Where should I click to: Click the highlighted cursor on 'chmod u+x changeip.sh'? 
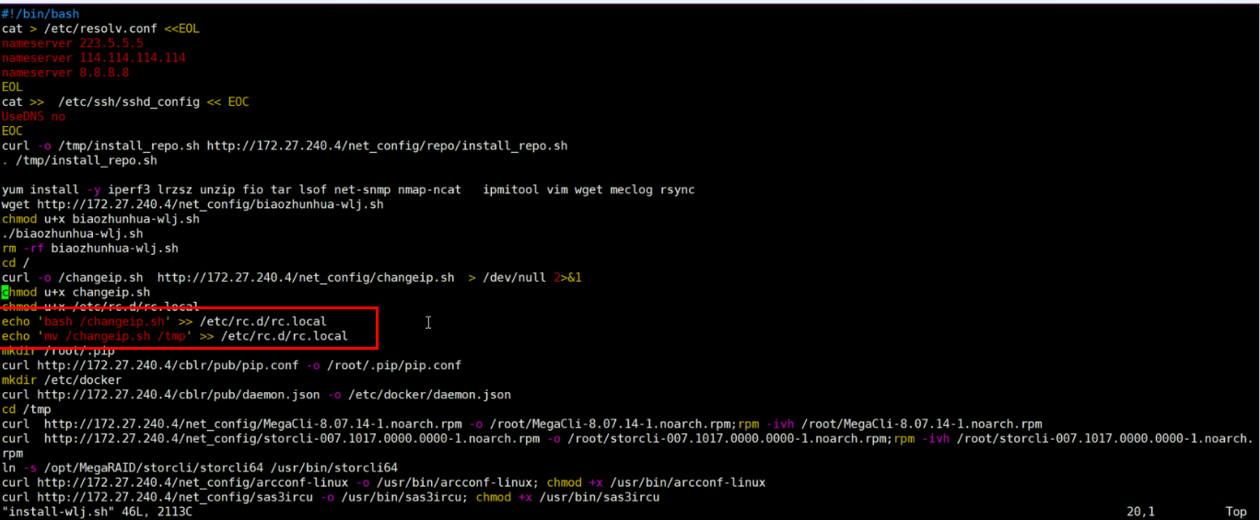pyautogui.click(x=6, y=292)
